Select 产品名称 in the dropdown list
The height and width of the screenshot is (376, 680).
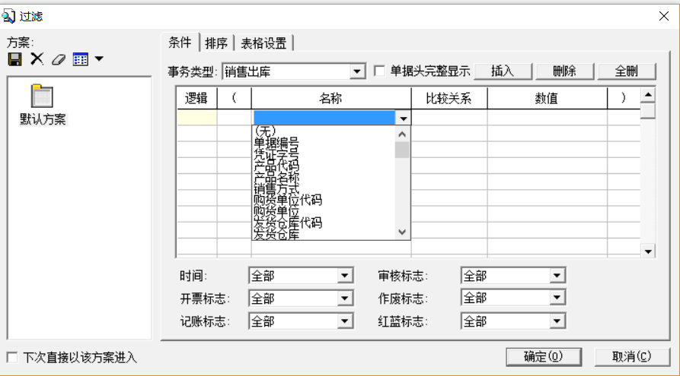tap(276, 177)
